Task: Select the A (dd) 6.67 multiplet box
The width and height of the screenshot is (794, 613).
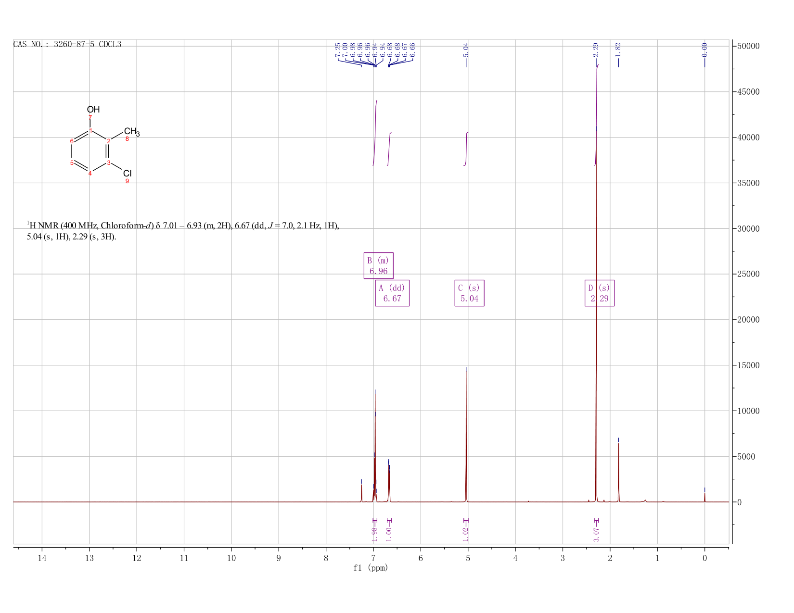Action: tap(392, 293)
